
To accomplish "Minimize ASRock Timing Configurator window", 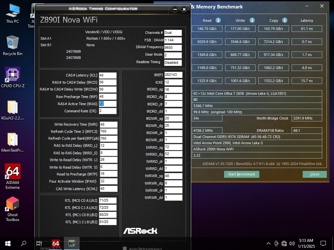I will tap(175, 9).
